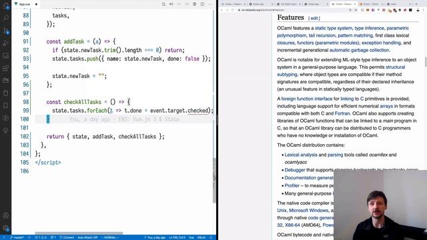Open the structural subtyping link
Image resolution: width=427 pixels, height=240 pixels.
pos(341,71)
